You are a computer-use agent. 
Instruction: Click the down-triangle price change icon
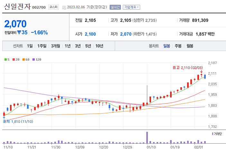[19, 32]
